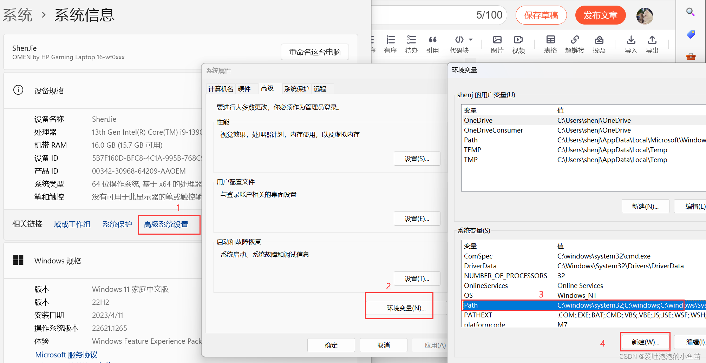706x363 pixels.
Task: Insert a table (表格) in editor
Action: (550, 44)
